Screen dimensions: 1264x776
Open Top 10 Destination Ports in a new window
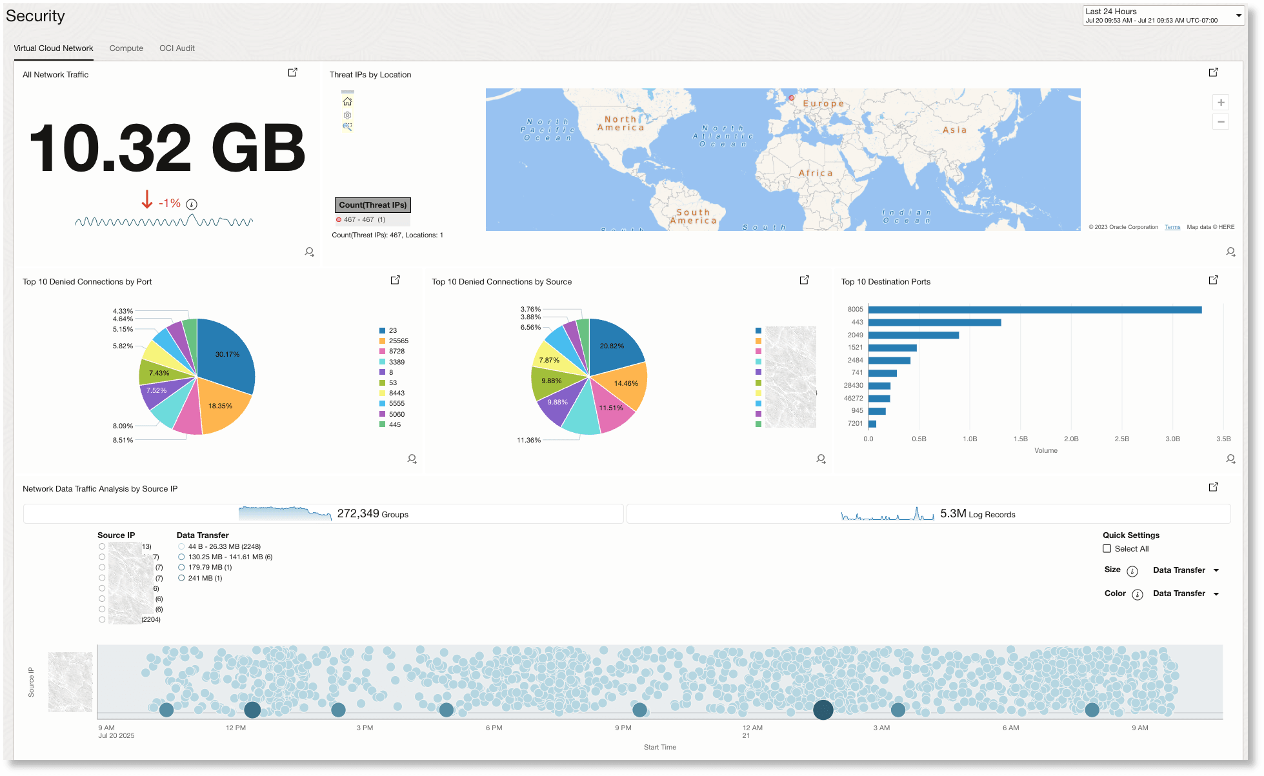1213,280
